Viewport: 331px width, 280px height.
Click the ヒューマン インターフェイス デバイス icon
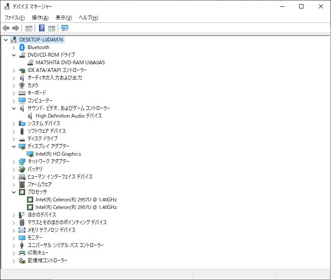pyautogui.click(x=22, y=177)
